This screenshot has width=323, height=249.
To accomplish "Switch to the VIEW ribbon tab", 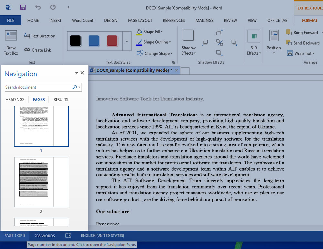I will 252,20.
